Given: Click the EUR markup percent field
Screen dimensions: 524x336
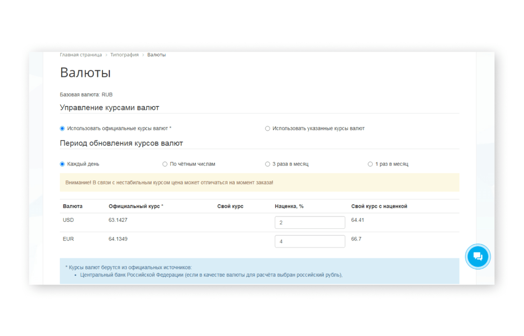Looking at the screenshot, I should [310, 241].
